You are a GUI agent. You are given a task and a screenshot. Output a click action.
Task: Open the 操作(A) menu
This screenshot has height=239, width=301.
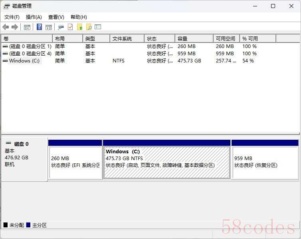(34, 17)
